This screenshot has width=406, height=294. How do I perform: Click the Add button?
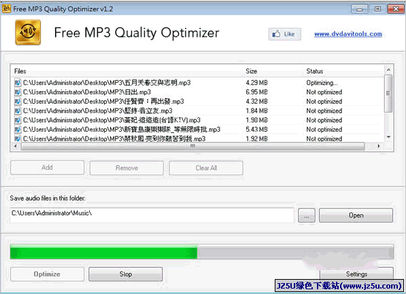click(x=47, y=168)
